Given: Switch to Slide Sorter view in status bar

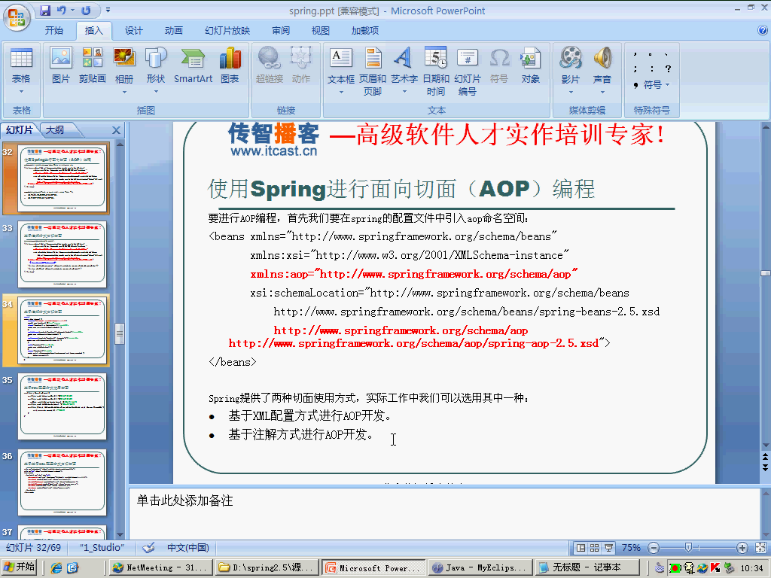Looking at the screenshot, I should pyautogui.click(x=595, y=548).
